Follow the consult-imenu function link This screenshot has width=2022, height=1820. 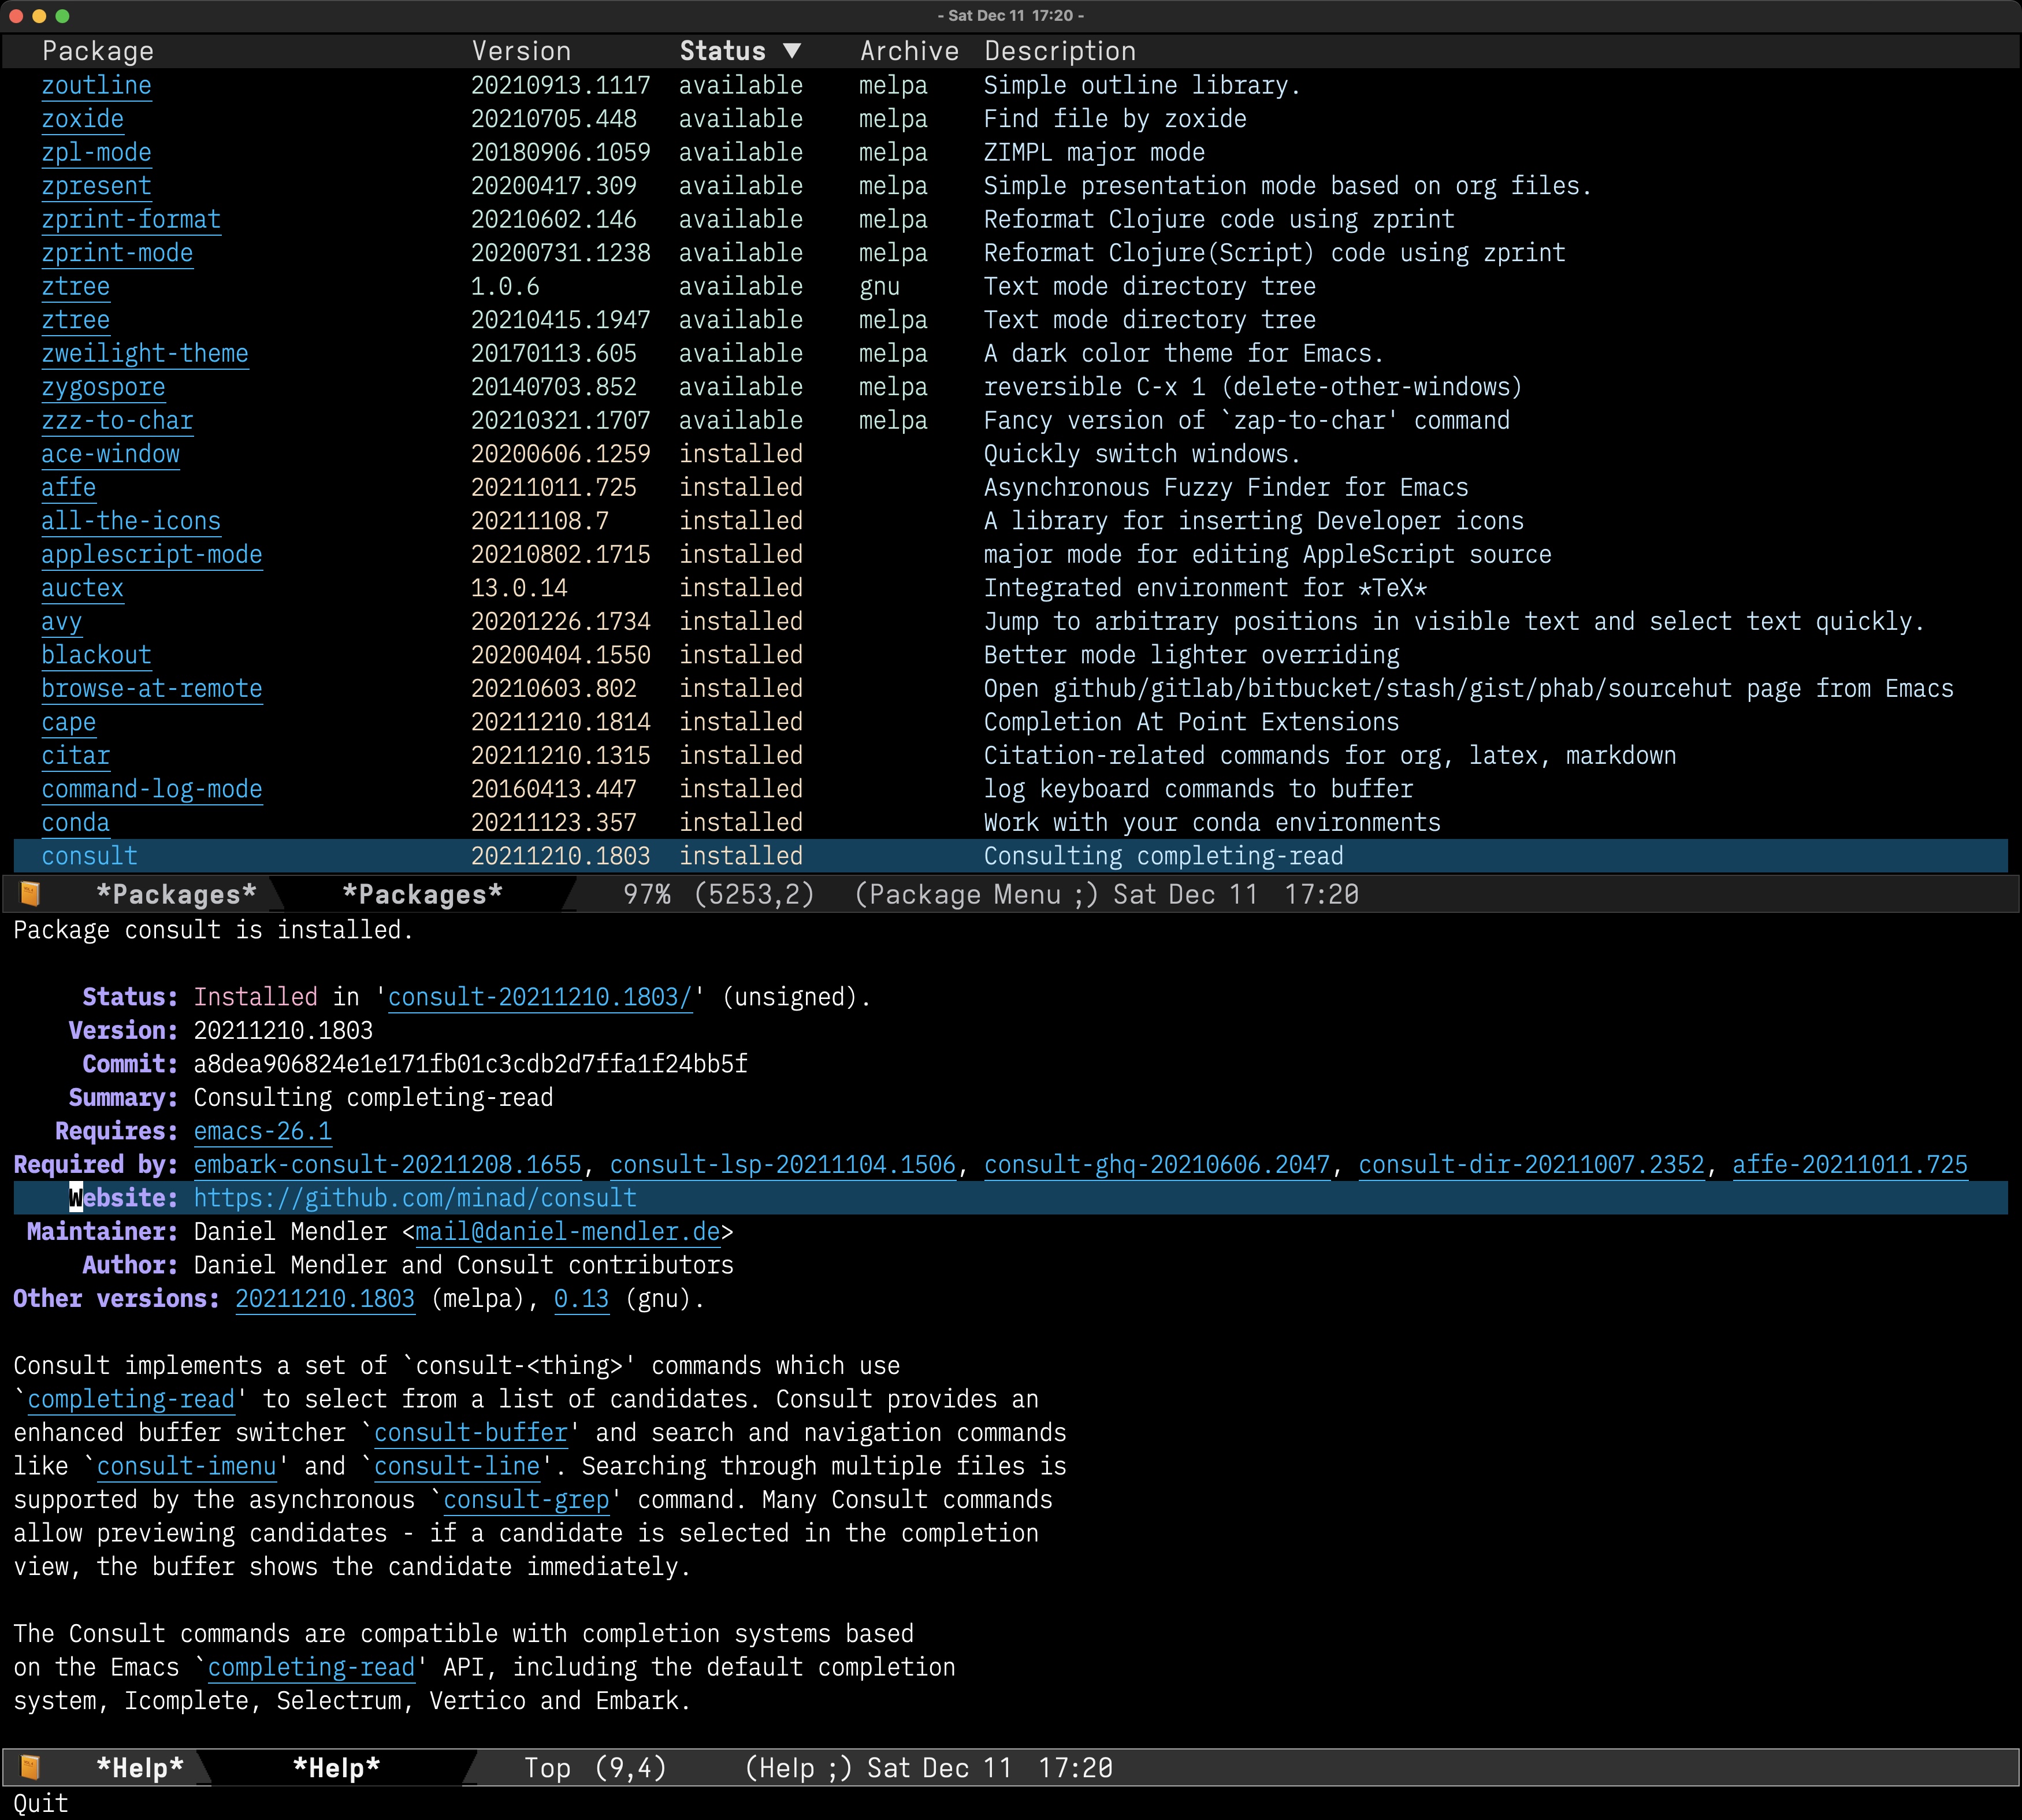(187, 1466)
